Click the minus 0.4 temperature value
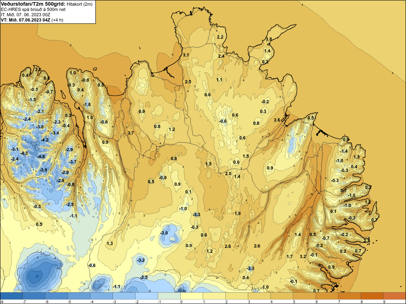The height and width of the screenshot is (304, 406). click(x=66, y=126)
